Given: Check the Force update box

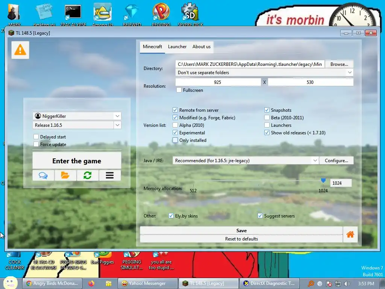Looking at the screenshot, I should 36,144.
